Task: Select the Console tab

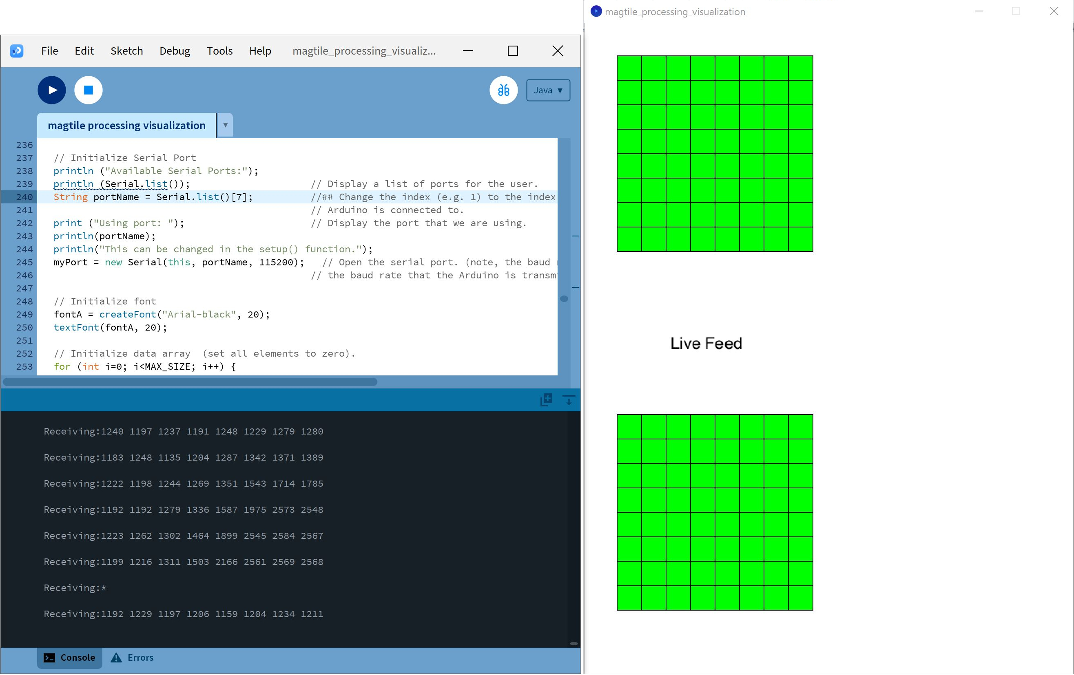Action: point(70,657)
